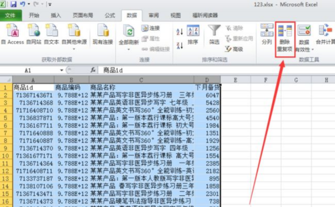Screen dimensions: 335x207
Task: Select column G header
Action: [296, 80]
